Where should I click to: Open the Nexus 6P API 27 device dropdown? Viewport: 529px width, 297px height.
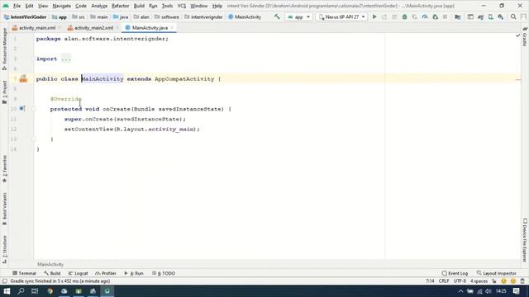click(x=341, y=16)
